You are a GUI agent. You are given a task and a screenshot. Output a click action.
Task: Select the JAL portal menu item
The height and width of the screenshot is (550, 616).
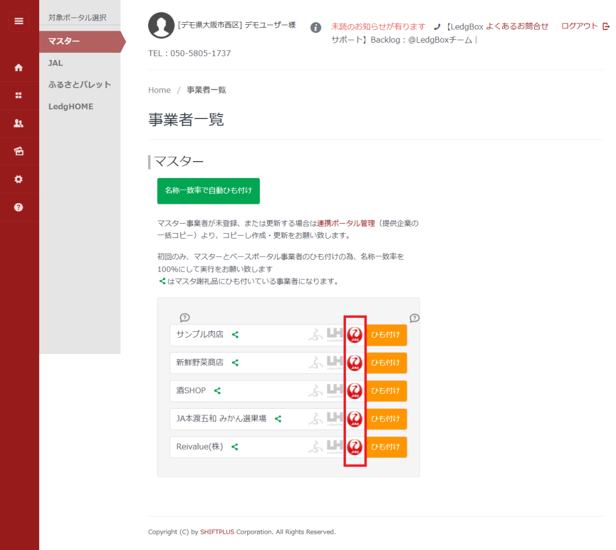[x=55, y=63]
